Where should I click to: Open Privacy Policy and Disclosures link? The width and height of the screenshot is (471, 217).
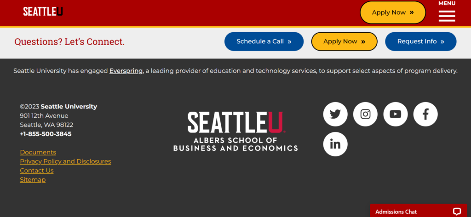click(65, 161)
